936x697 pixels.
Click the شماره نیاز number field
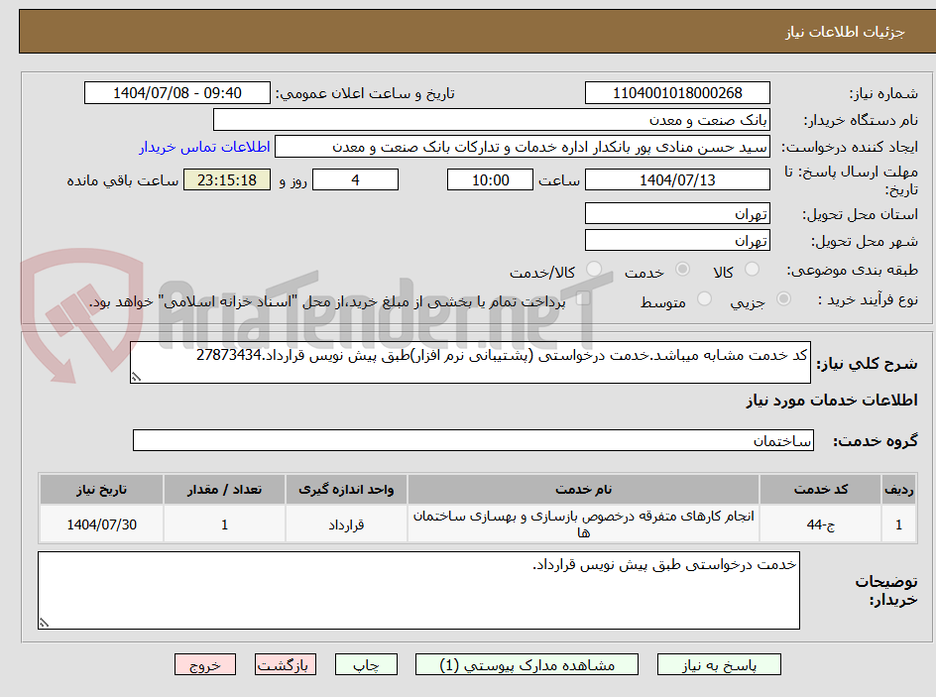677,92
